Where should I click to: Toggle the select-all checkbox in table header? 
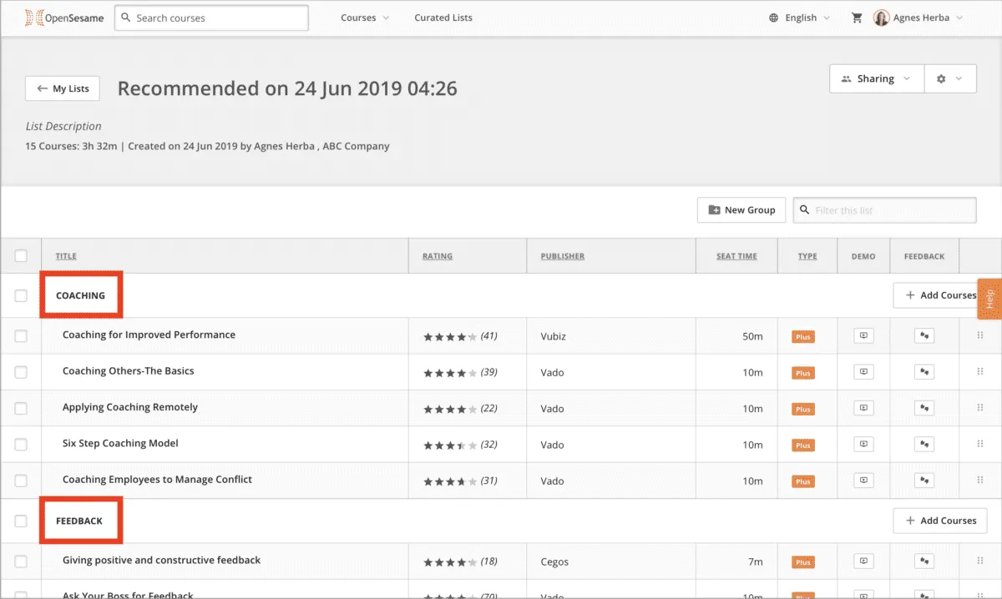(x=21, y=256)
